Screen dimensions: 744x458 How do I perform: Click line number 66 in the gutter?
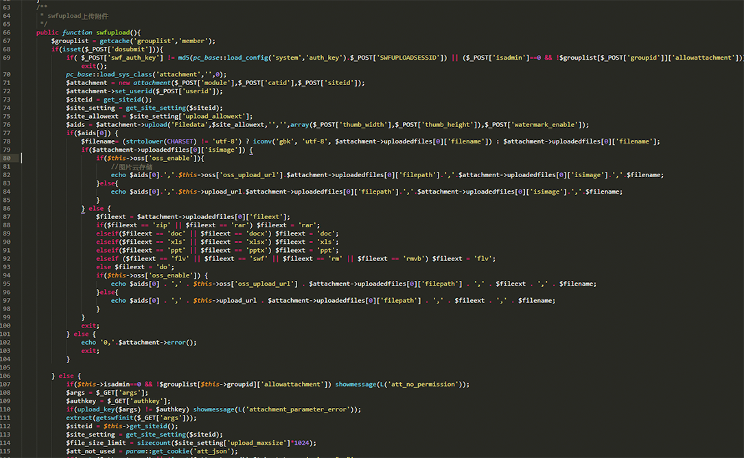pos(7,32)
